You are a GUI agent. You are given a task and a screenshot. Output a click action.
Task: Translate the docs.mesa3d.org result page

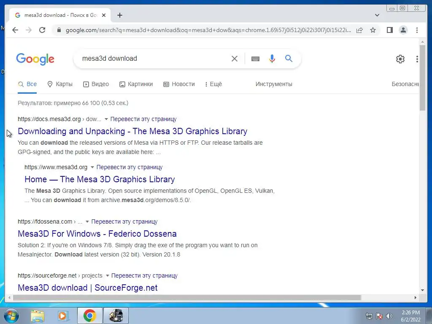143,119
